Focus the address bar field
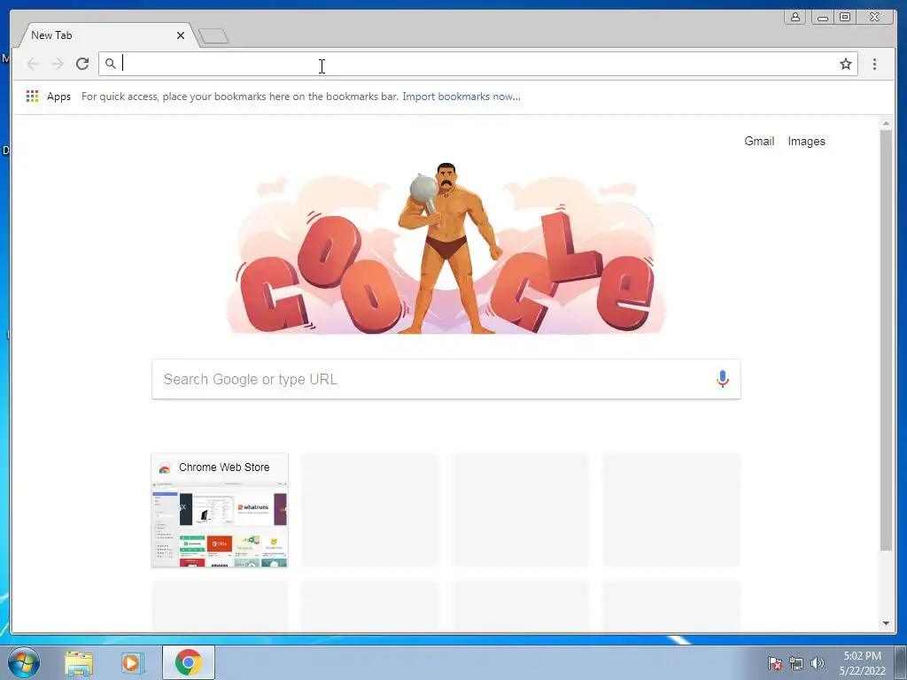 tap(477, 64)
